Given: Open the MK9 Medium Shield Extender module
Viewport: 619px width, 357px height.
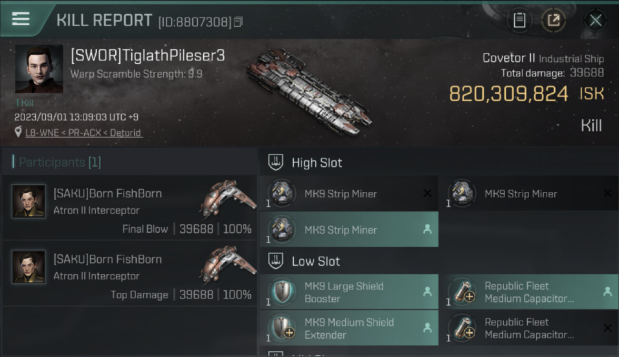Looking at the screenshot, I should (349, 328).
